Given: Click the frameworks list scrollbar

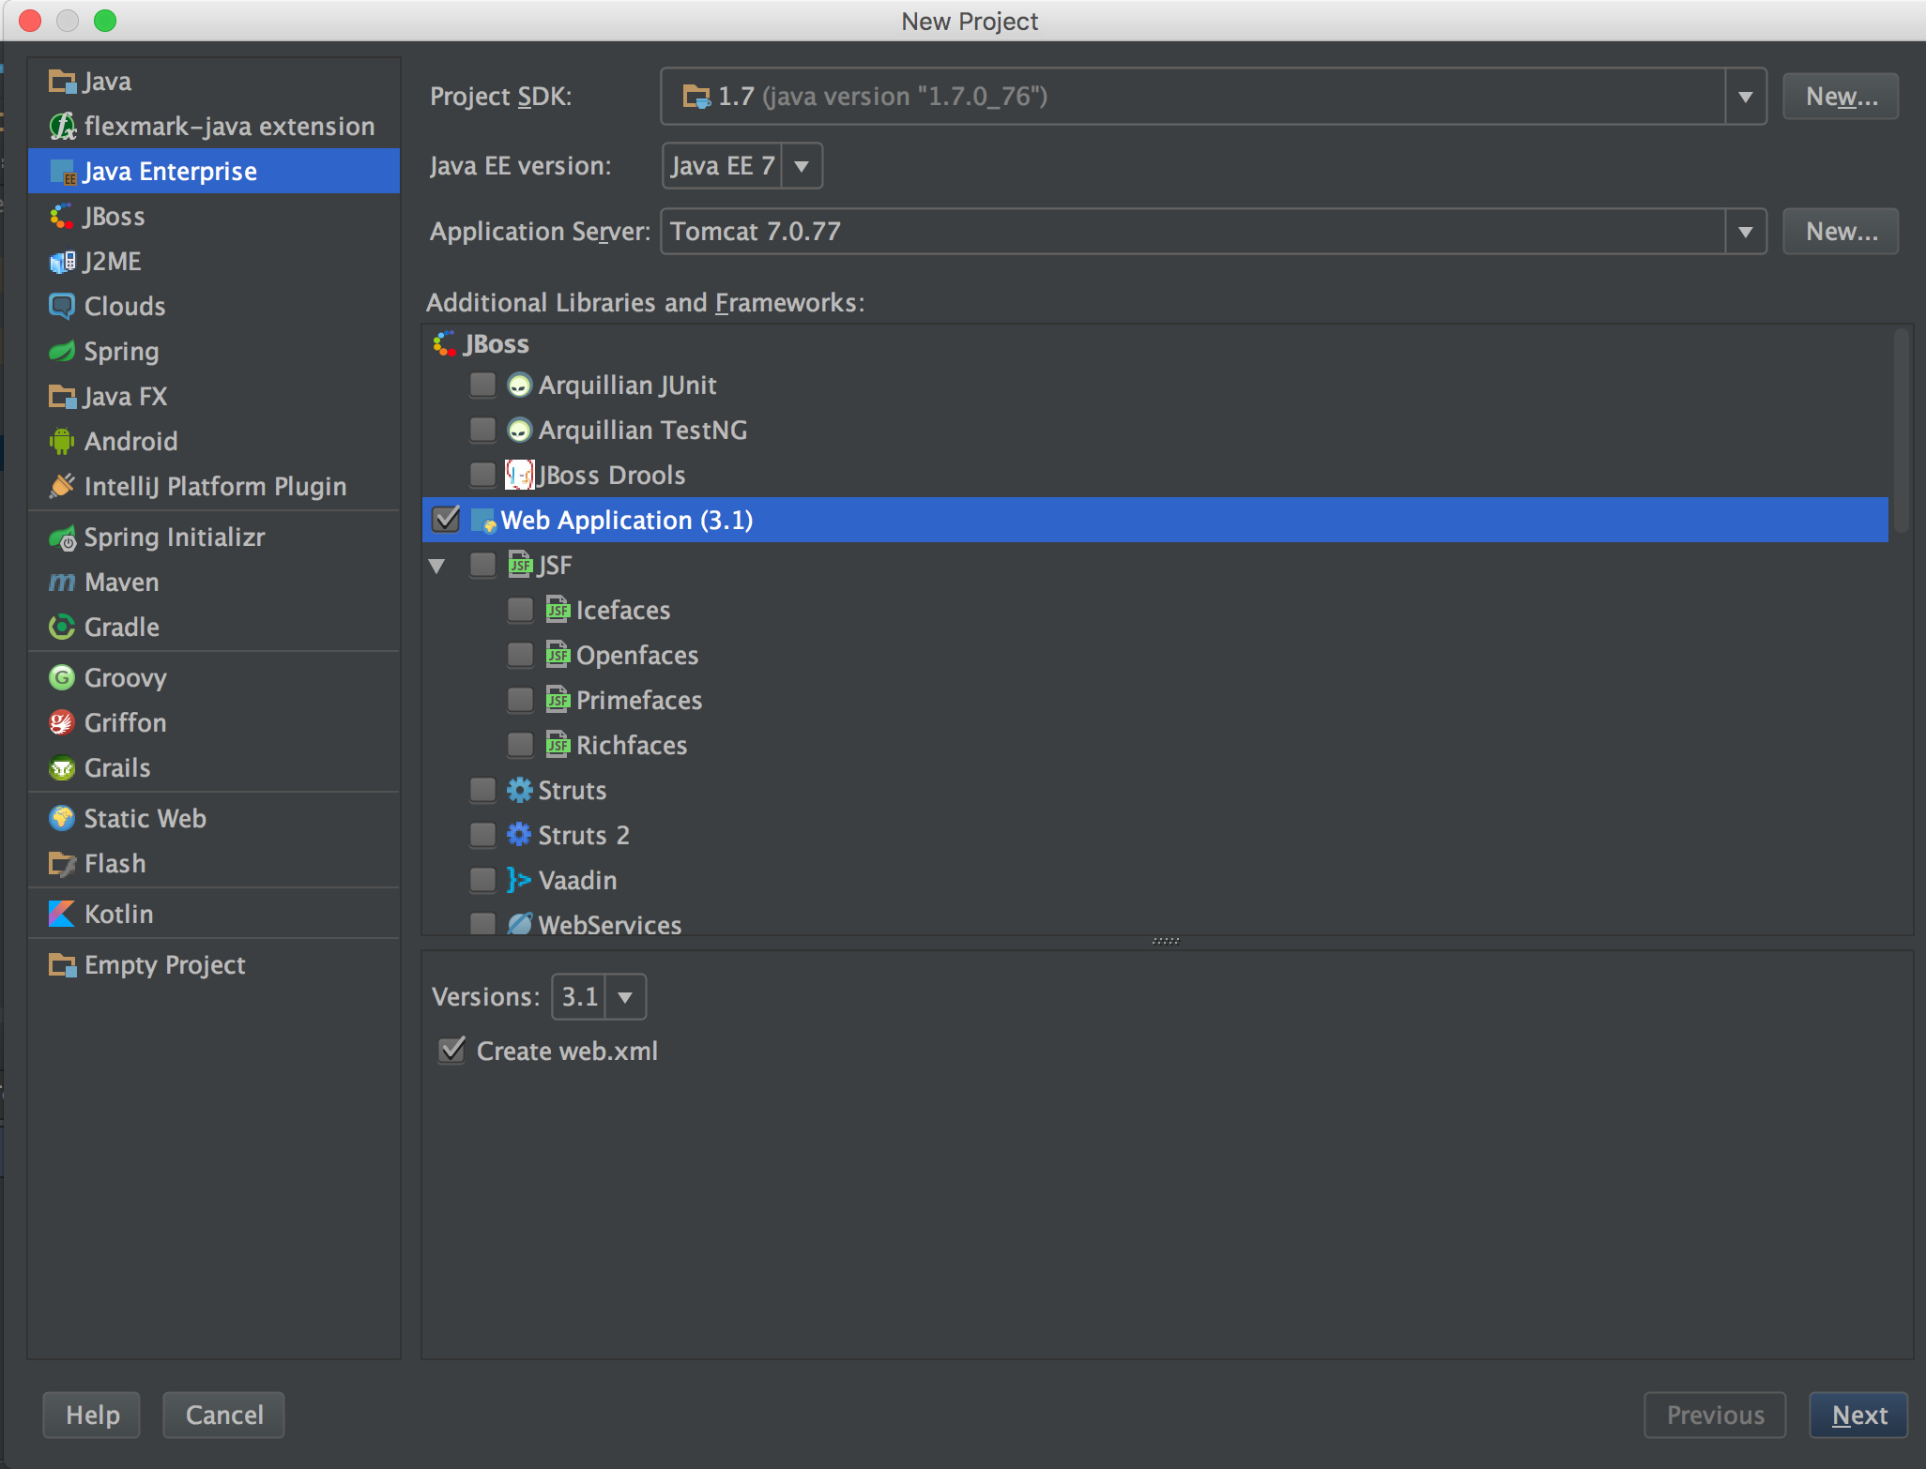Looking at the screenshot, I should (1902, 431).
